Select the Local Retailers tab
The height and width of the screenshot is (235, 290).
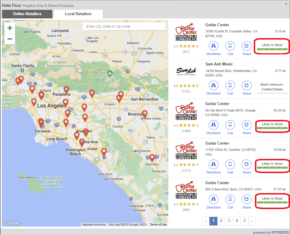coord(78,14)
